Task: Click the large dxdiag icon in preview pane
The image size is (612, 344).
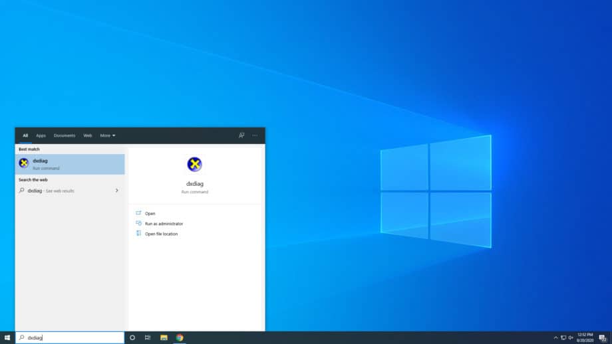Action: coord(194,165)
